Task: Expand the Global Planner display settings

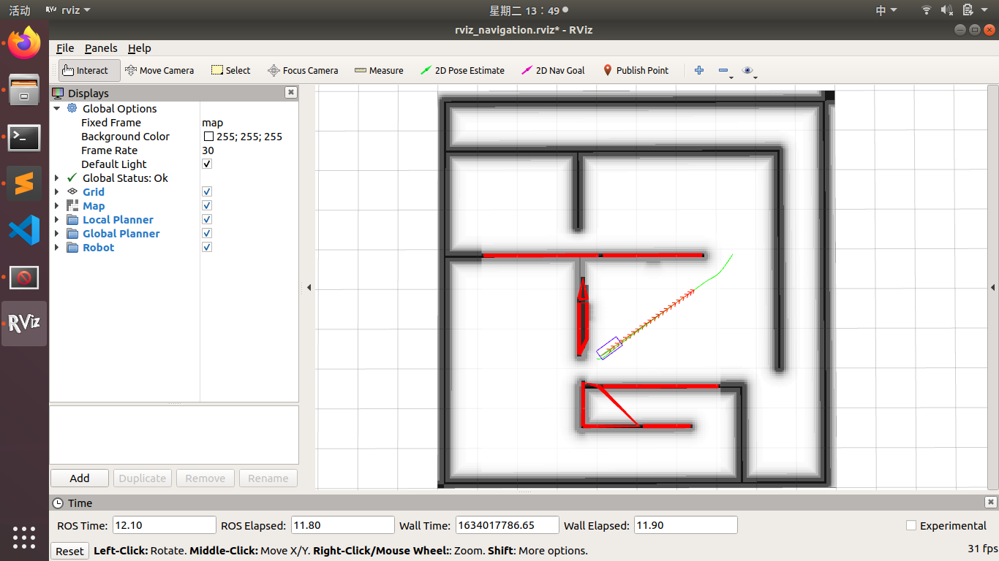Action: tap(57, 234)
